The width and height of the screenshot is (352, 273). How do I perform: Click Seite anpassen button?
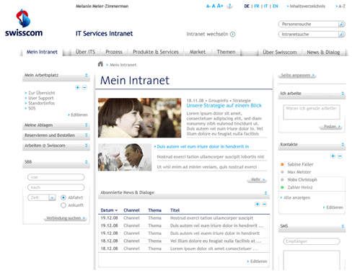298,76
